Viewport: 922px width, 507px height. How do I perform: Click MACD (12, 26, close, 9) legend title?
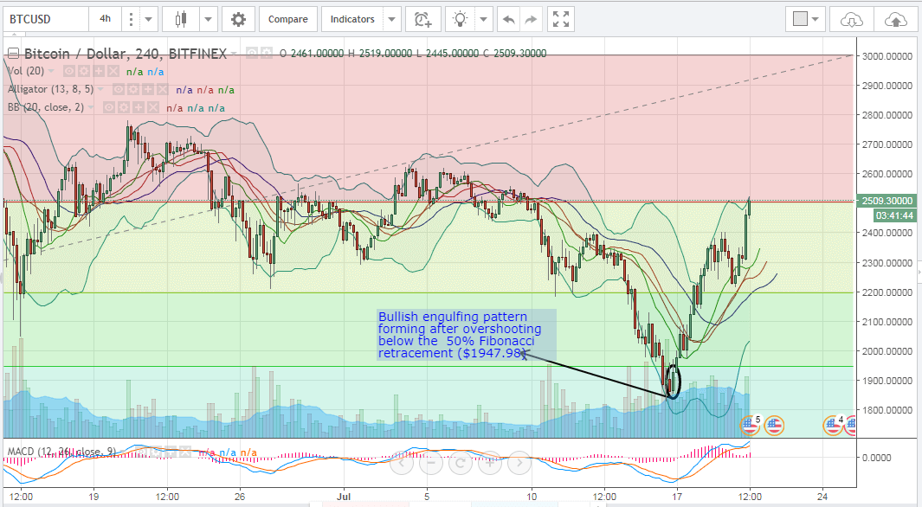pyautogui.click(x=61, y=452)
